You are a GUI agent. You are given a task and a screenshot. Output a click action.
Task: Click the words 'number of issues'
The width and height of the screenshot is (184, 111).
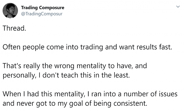(150, 94)
